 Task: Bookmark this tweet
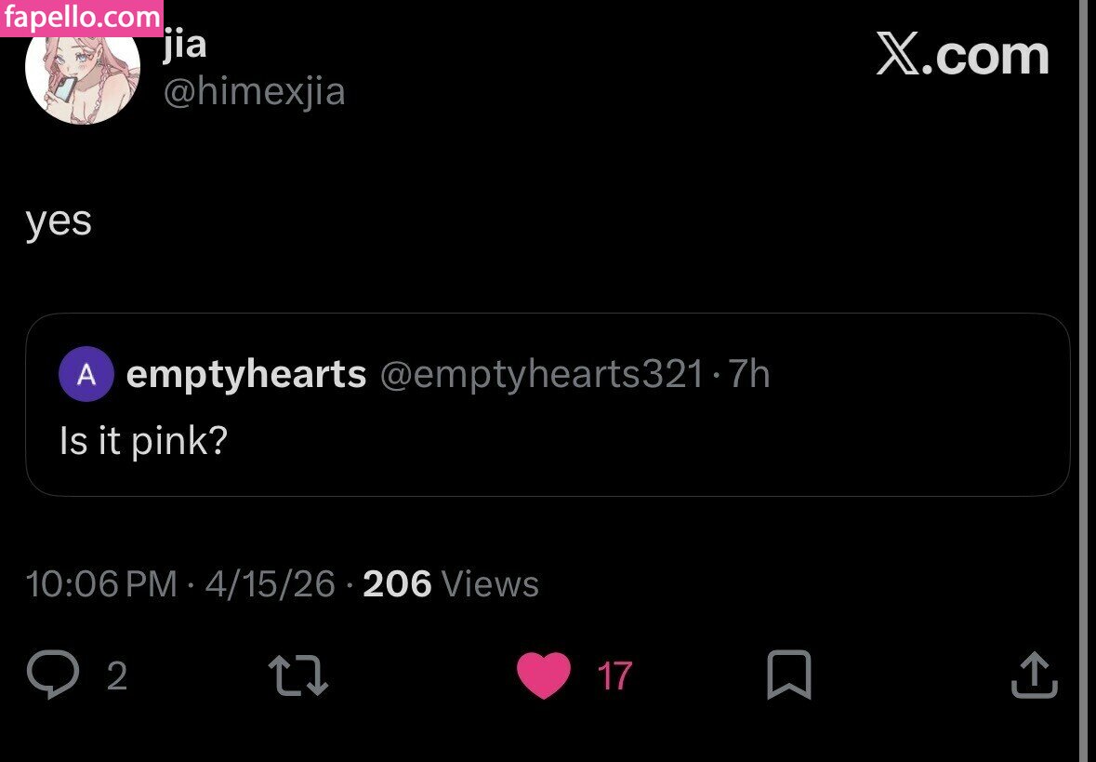point(788,675)
